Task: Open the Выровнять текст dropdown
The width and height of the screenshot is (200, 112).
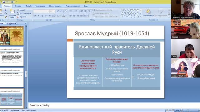Action: pos(101,13)
